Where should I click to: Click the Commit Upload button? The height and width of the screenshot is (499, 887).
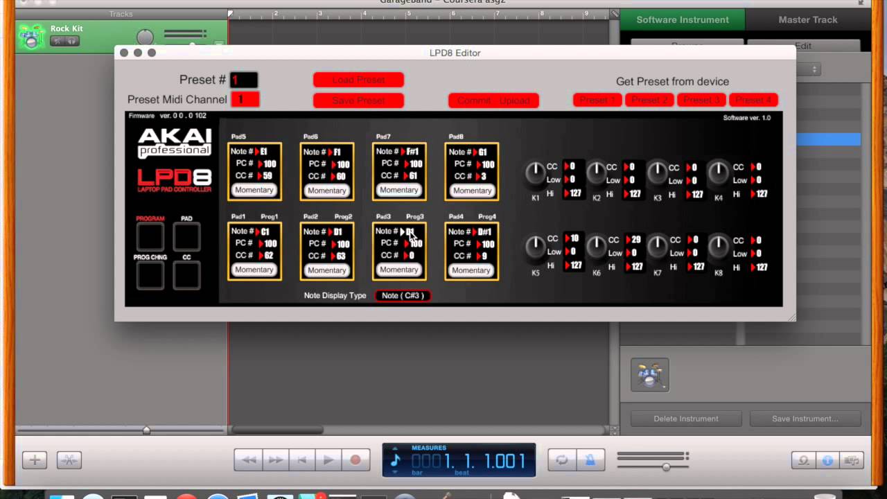coord(493,100)
